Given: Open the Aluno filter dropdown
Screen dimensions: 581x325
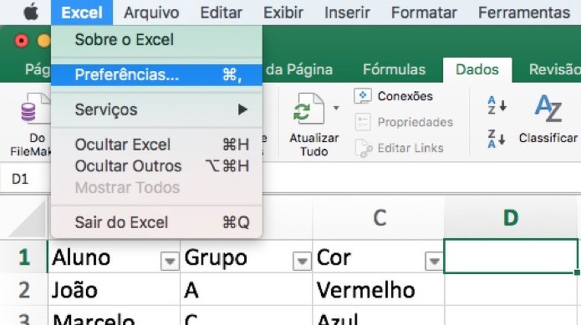Looking at the screenshot, I should (x=169, y=260).
